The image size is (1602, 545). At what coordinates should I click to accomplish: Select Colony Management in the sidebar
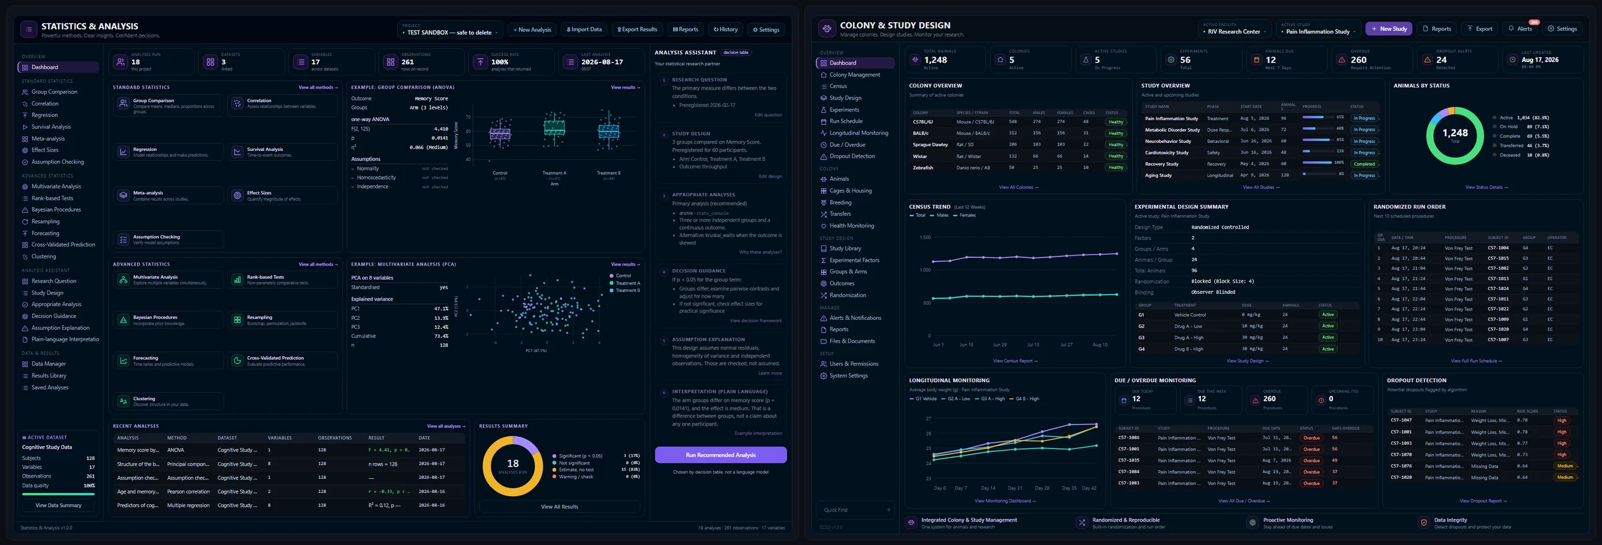(854, 75)
